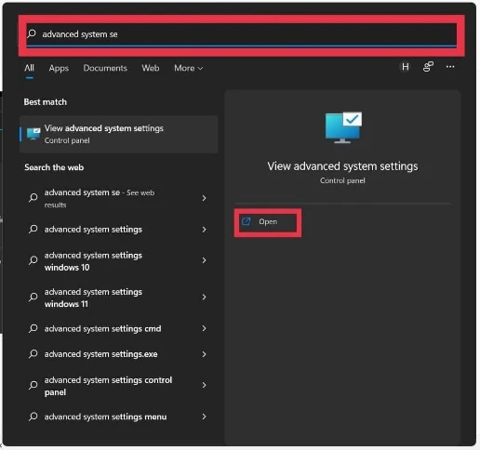The image size is (480, 450).
Task: Click the Open external-link icon
Action: pos(246,221)
